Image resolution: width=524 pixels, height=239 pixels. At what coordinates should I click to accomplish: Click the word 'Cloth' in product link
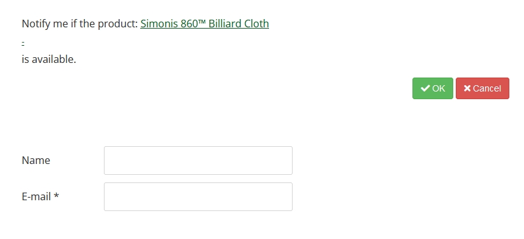click(x=257, y=24)
